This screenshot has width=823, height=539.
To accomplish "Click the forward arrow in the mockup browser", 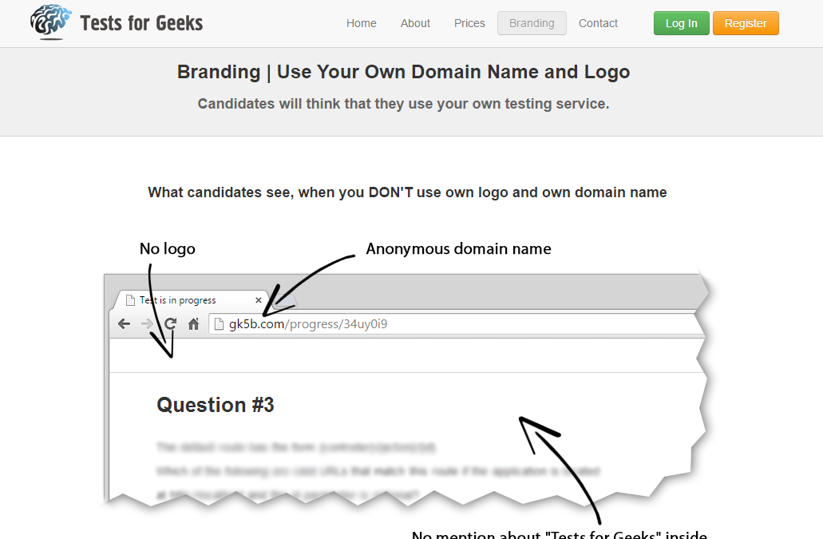I will point(147,323).
